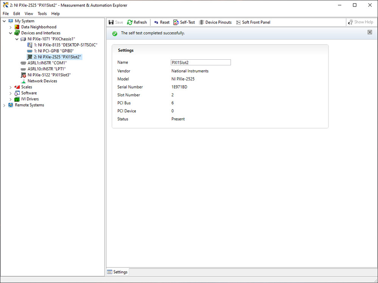The width and height of the screenshot is (378, 283).
Task: Open the Help menu
Action: click(x=56, y=14)
